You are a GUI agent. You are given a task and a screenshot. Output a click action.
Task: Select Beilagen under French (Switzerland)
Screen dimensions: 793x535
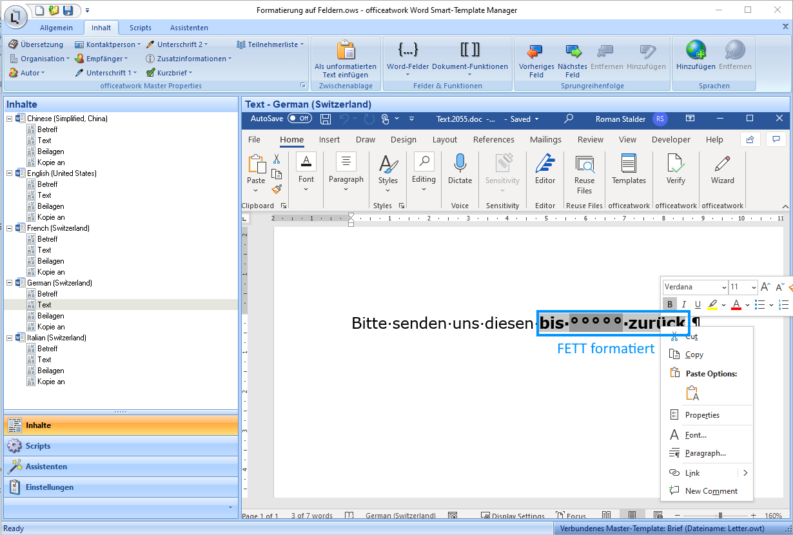(51, 261)
